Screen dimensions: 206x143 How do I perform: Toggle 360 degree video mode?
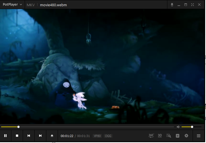click(151, 136)
